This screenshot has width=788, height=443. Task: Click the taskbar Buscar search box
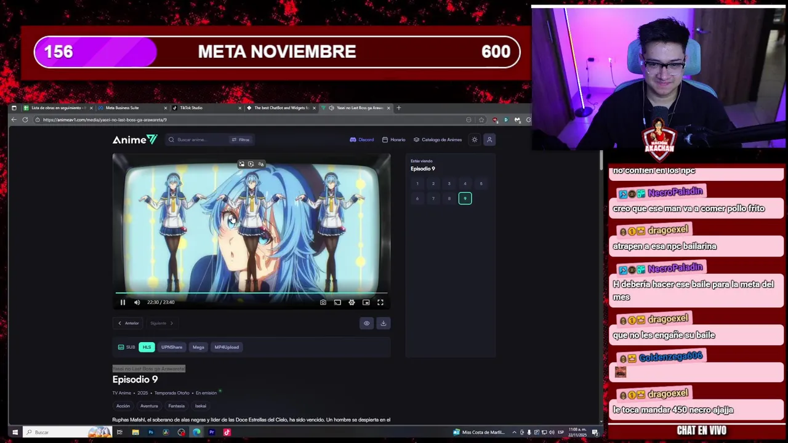68,432
